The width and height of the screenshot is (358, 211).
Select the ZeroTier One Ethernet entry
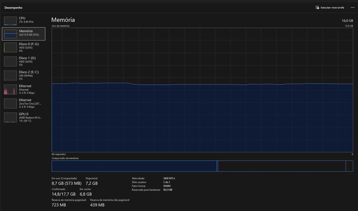pos(24,103)
